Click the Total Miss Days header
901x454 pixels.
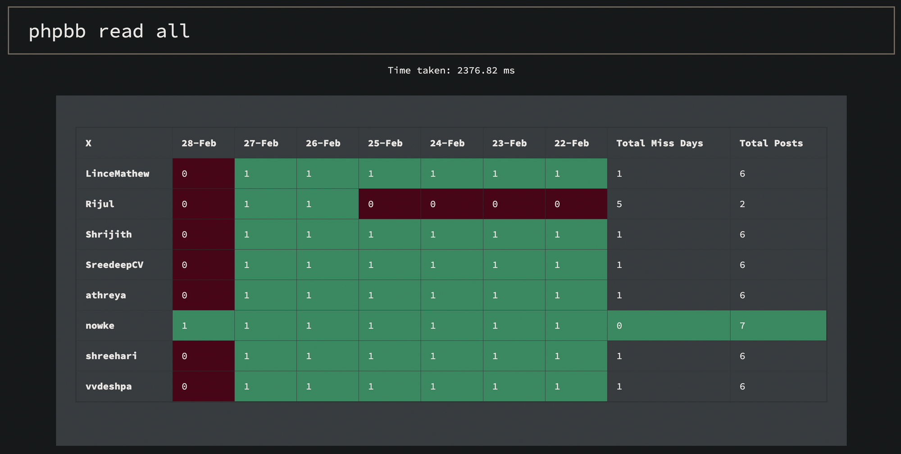point(669,143)
